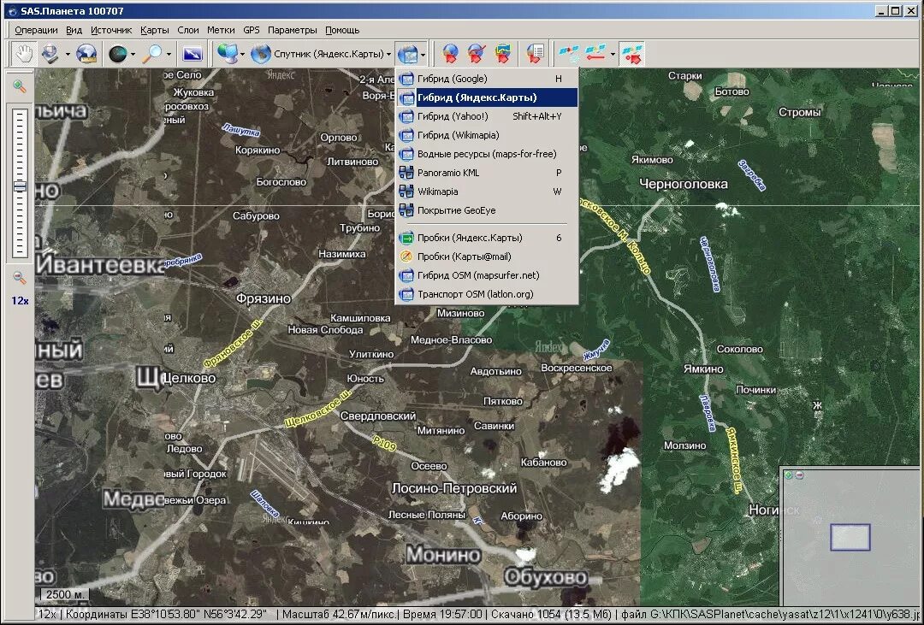The image size is (924, 625).
Task: Click the Фрязино map label
Action: tap(264, 298)
